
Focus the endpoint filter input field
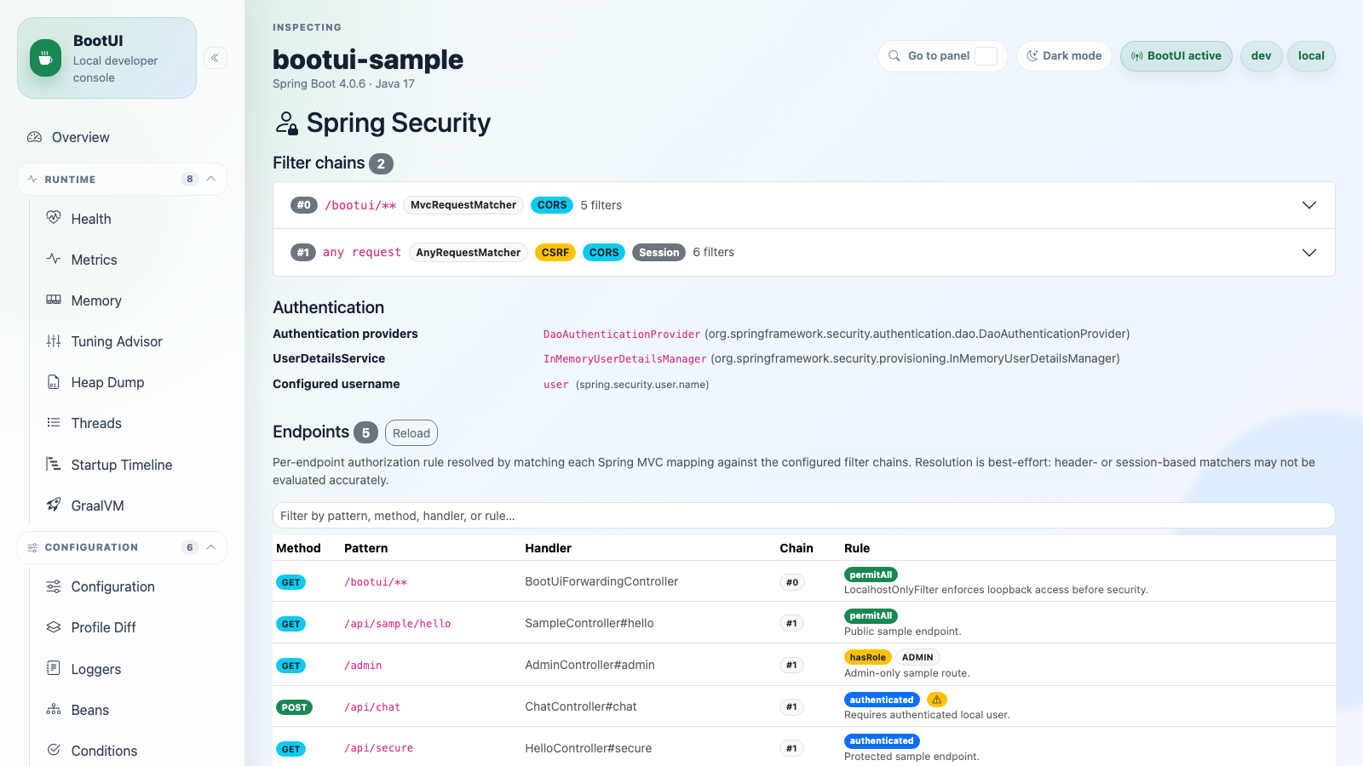(803, 516)
